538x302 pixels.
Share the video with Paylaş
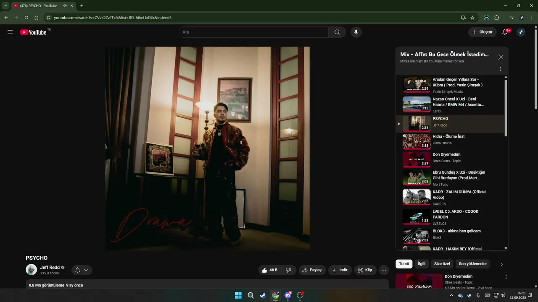[x=312, y=270]
